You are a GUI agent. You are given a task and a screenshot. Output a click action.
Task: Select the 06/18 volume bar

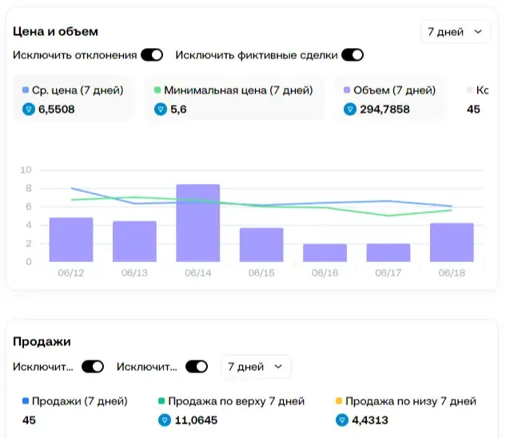(x=452, y=242)
